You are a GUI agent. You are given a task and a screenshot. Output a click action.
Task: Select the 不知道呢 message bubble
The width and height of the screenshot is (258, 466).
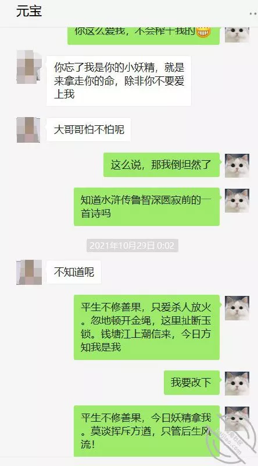coord(74,272)
